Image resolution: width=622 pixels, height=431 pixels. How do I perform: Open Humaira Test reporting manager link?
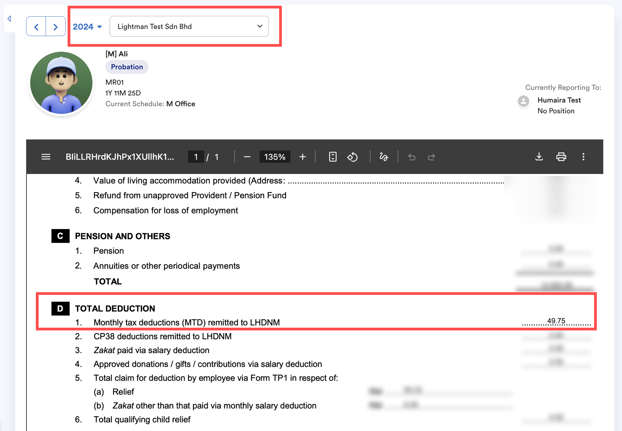pyautogui.click(x=559, y=100)
